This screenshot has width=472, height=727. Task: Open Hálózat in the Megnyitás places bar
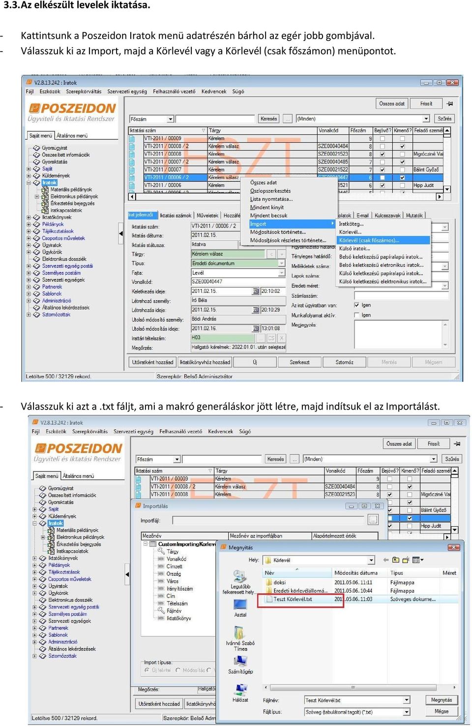tap(240, 693)
